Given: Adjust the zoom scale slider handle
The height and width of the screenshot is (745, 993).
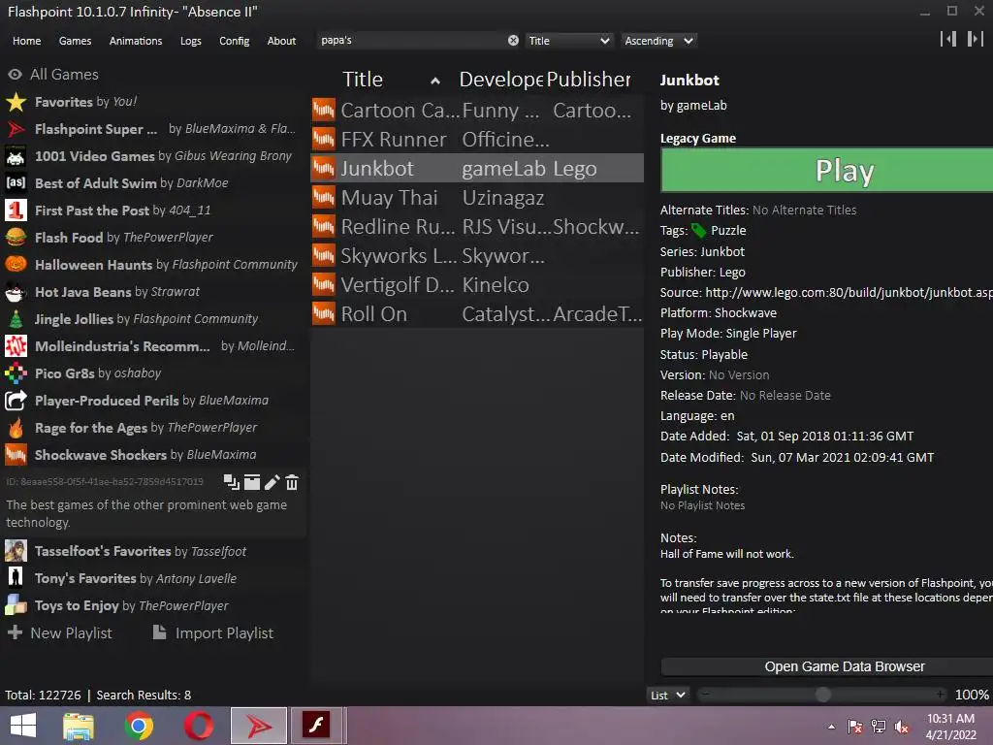Looking at the screenshot, I should tap(822, 695).
